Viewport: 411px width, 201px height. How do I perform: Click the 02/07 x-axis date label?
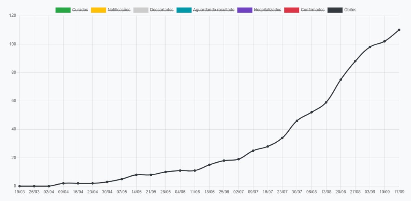(x=239, y=192)
